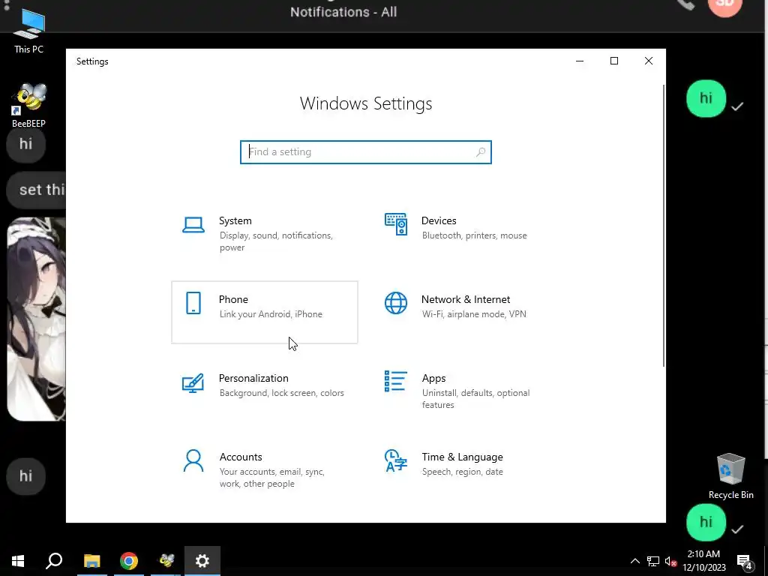Image resolution: width=768 pixels, height=576 pixels.
Task: Open the Action Center notifications icon
Action: [x=745, y=562]
